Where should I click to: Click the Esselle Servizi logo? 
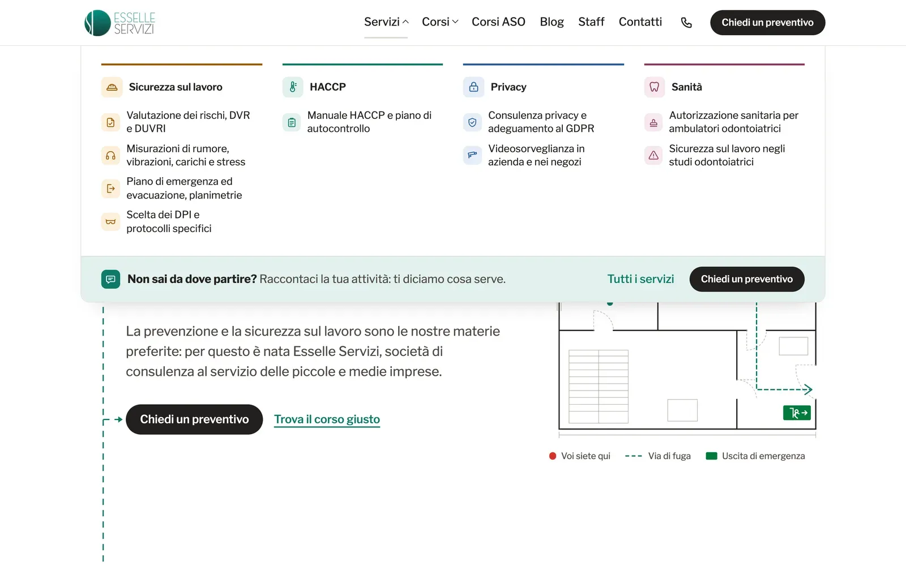pyautogui.click(x=119, y=23)
